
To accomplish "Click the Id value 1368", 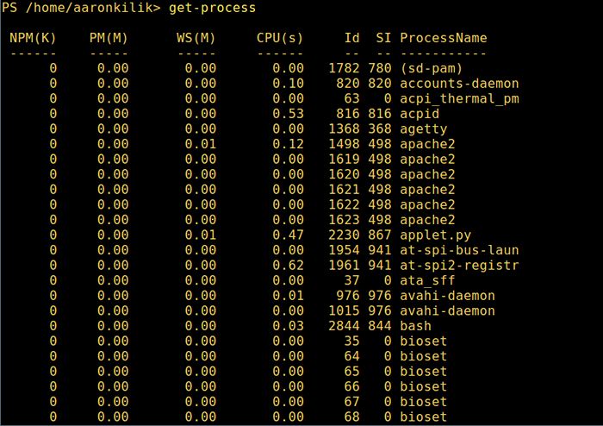I will [x=344, y=129].
